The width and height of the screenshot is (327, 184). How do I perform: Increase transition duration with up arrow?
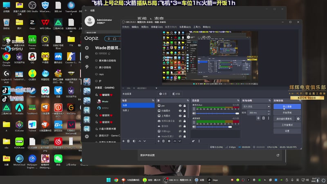269,111
